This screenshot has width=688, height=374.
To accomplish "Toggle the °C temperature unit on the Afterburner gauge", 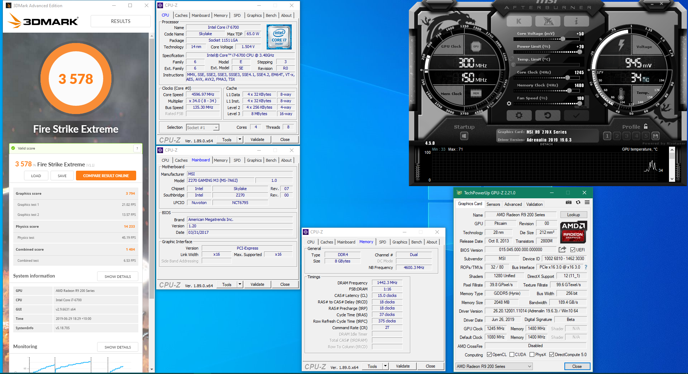I will (646, 80).
